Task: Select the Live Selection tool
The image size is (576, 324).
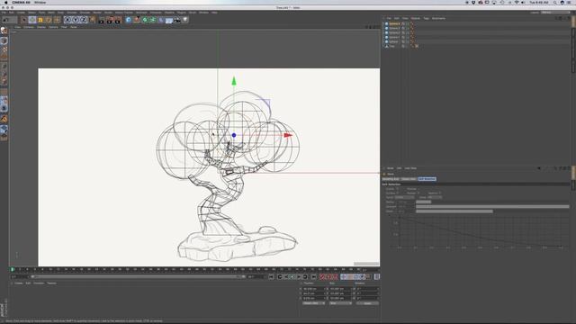Action: click(24, 20)
